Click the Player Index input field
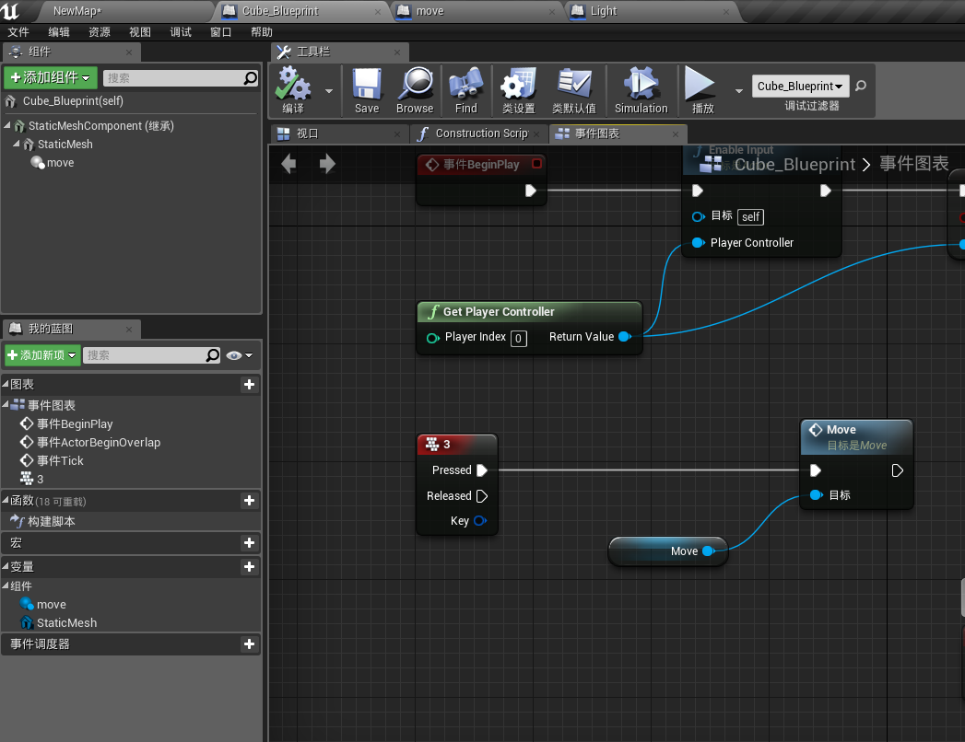Image resolution: width=965 pixels, height=742 pixels. pyautogui.click(x=520, y=338)
